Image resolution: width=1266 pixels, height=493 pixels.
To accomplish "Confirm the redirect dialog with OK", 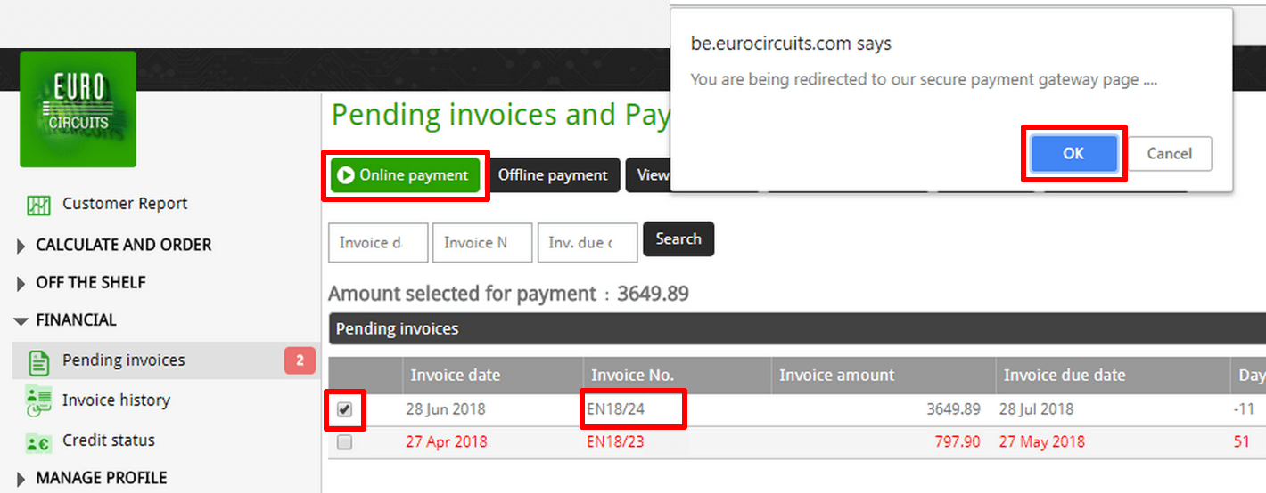I will click(x=1073, y=154).
